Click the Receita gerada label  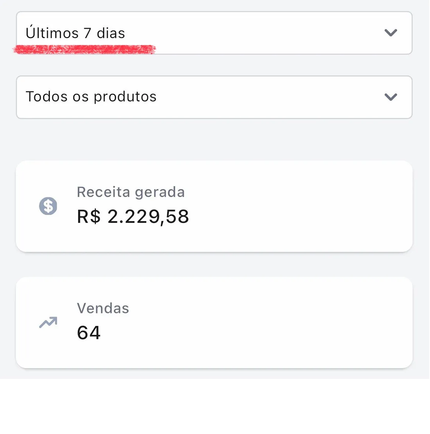[x=130, y=192]
